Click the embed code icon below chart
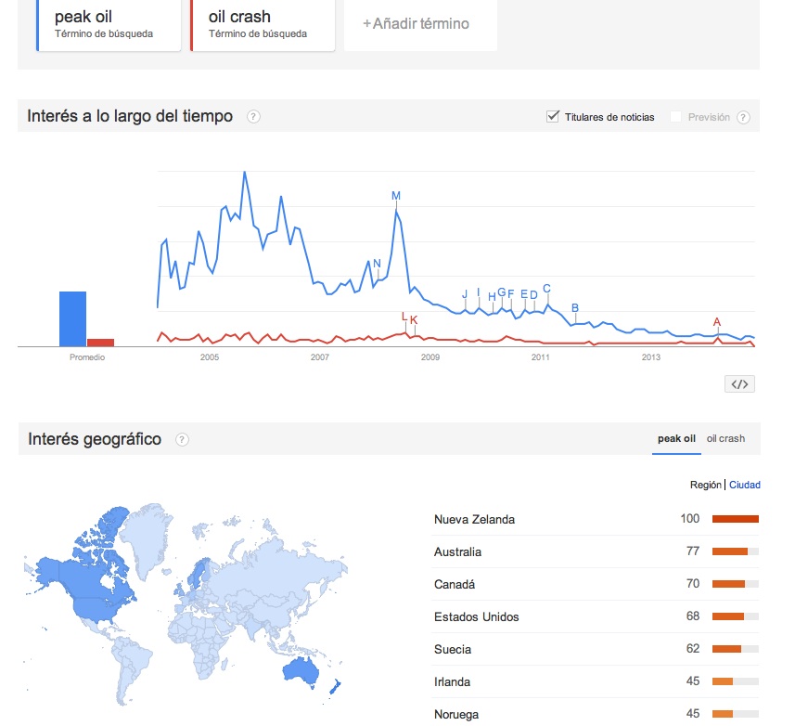This screenshot has height=726, width=795. point(739,384)
